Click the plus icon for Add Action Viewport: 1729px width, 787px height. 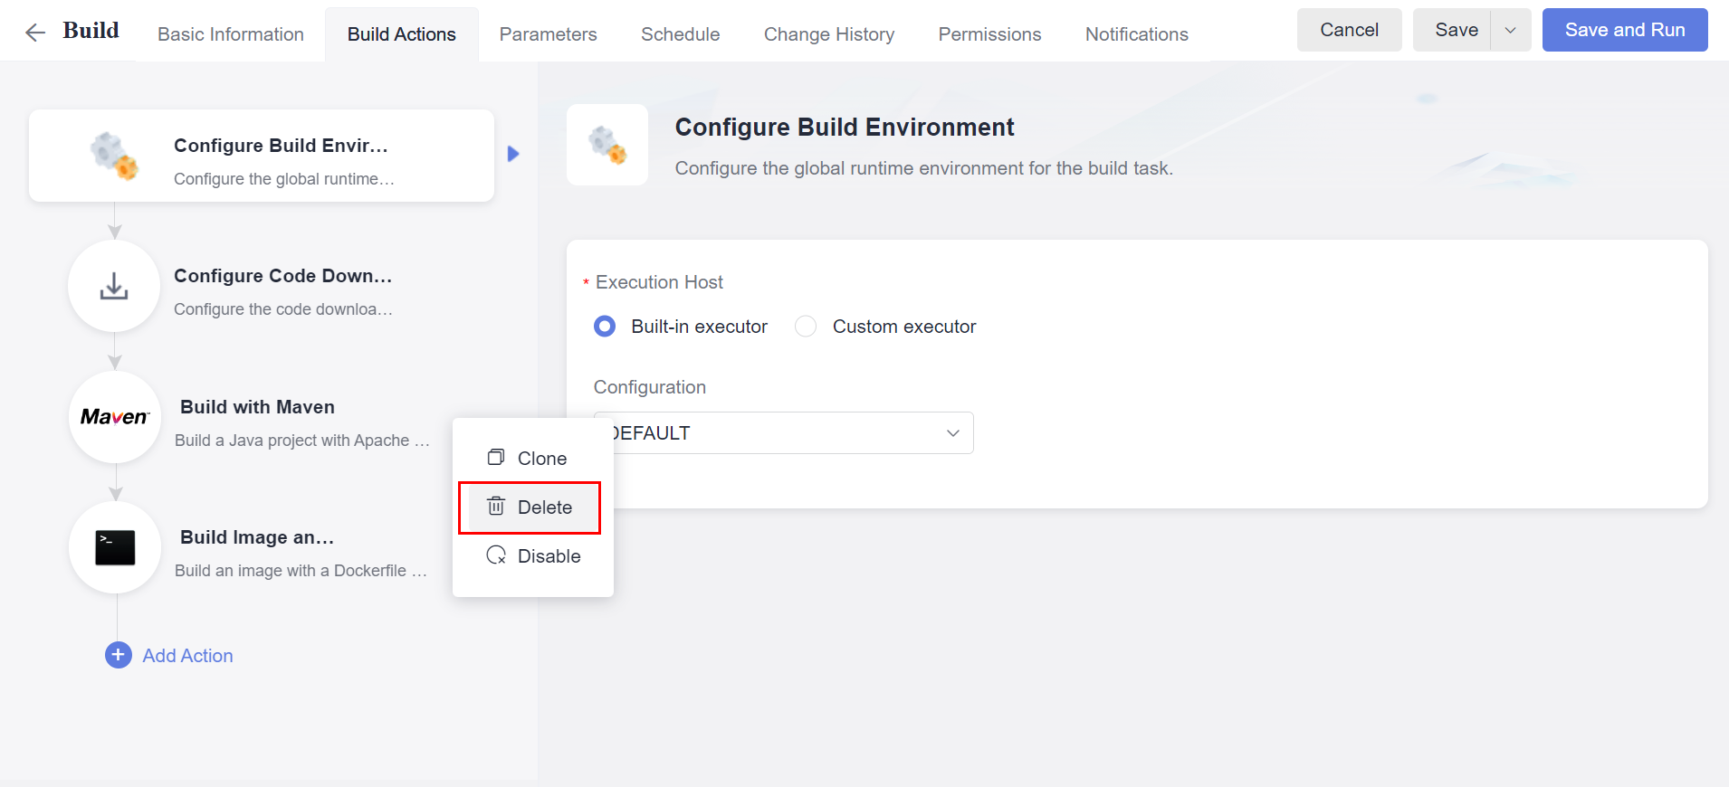tap(119, 655)
